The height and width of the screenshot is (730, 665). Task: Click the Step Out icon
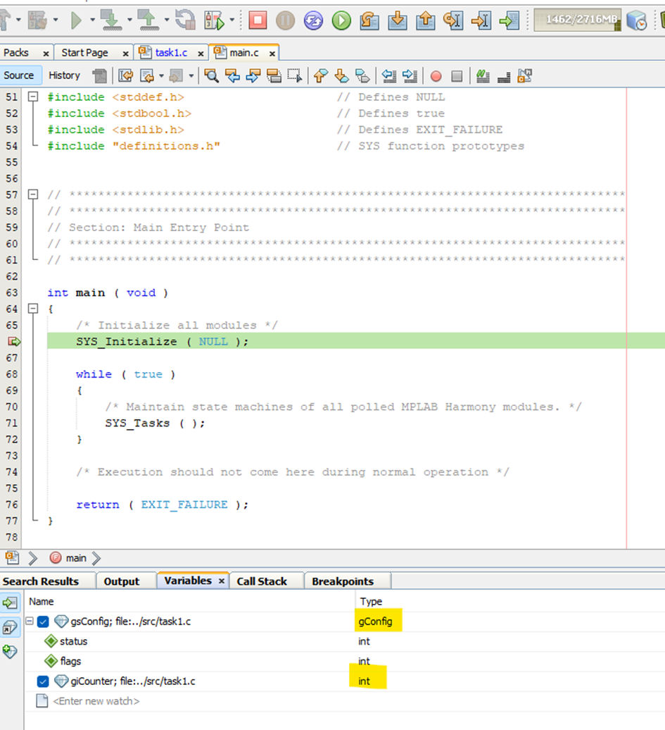426,20
